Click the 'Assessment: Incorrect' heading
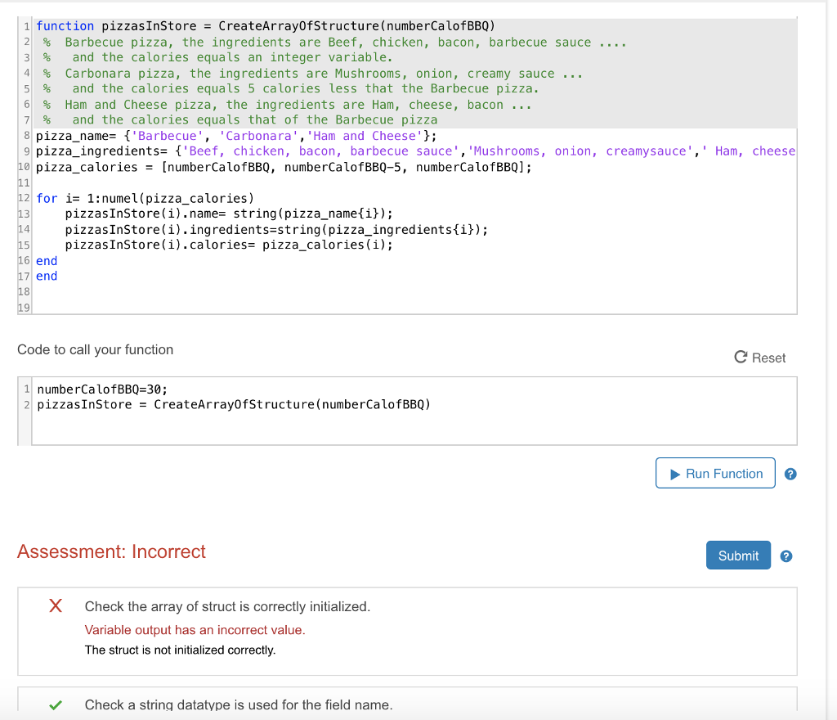This screenshot has width=837, height=720. click(x=111, y=551)
